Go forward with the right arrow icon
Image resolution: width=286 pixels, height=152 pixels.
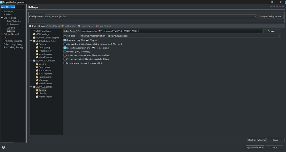click(277, 7)
